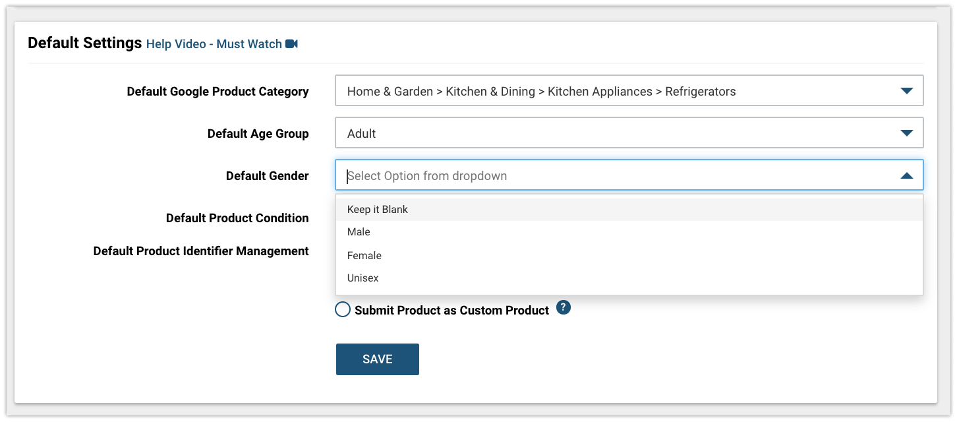
Task: Select Female from gender list
Action: click(629, 255)
